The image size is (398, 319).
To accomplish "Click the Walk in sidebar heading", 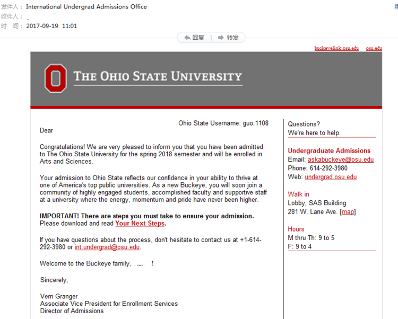I will pos(299,194).
